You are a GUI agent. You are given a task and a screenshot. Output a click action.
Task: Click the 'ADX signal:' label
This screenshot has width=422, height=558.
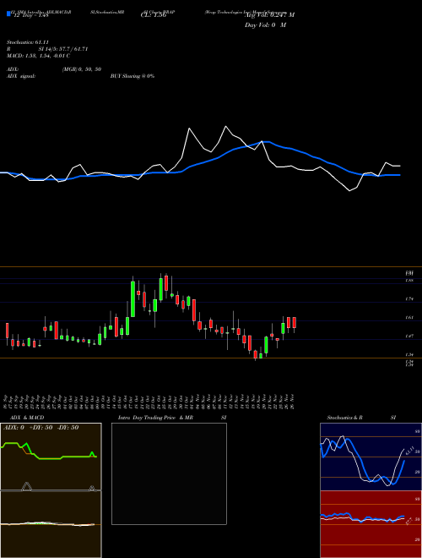[21, 76]
